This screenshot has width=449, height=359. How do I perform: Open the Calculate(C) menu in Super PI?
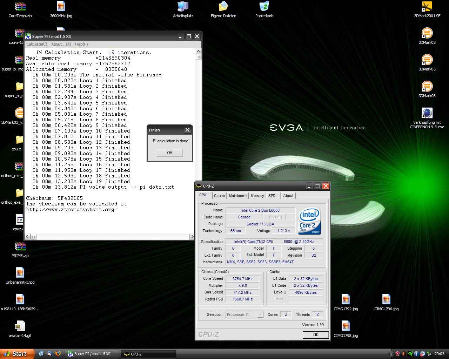point(36,44)
